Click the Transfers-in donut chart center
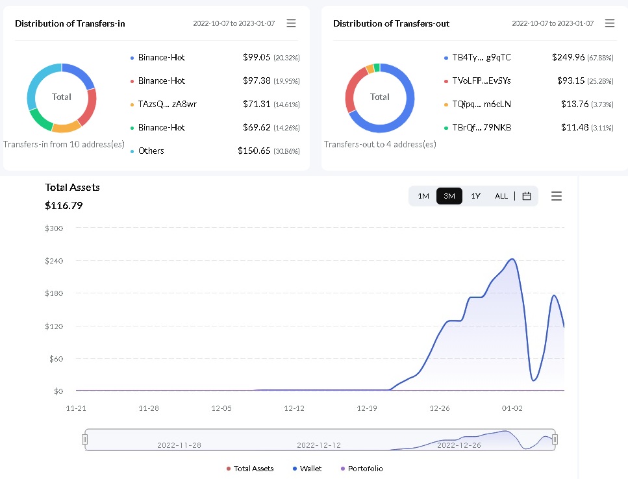Image resolution: width=628 pixels, height=479 pixels. click(x=62, y=97)
